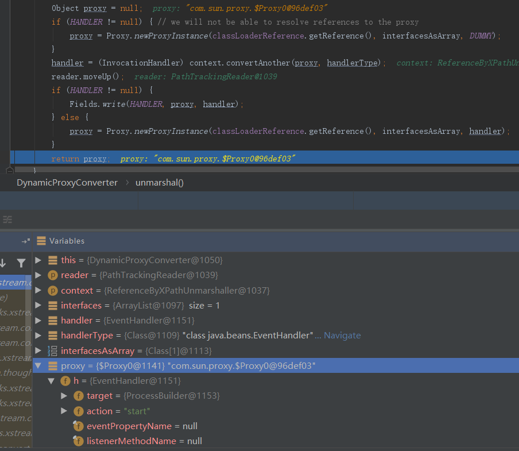Click the down arrow next-frame icon

[x=3, y=263]
